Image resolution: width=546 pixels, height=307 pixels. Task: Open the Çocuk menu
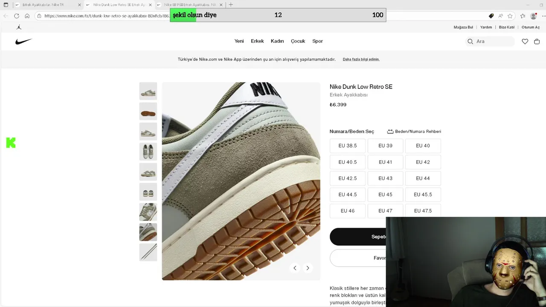point(298,41)
